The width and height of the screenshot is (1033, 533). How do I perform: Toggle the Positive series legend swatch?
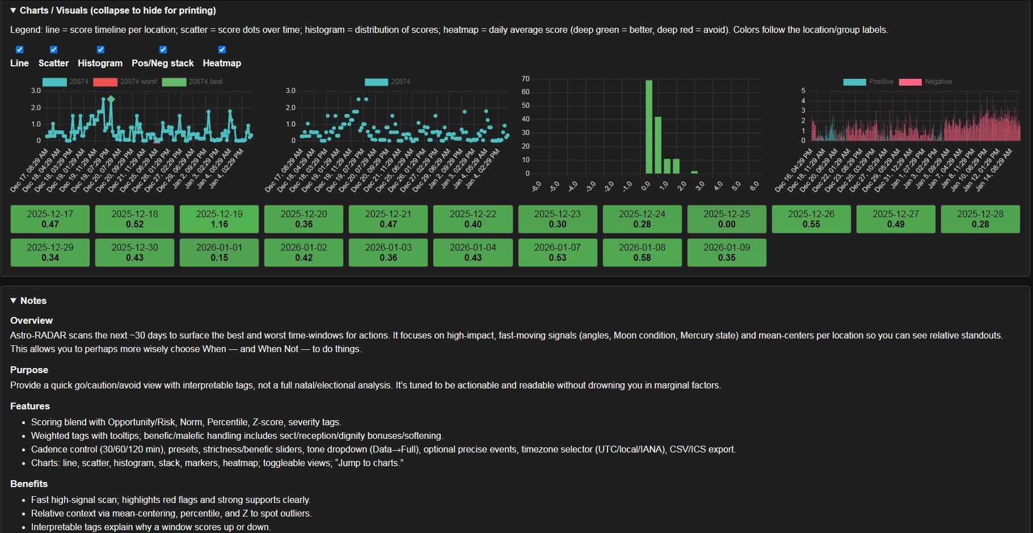pyautogui.click(x=854, y=82)
